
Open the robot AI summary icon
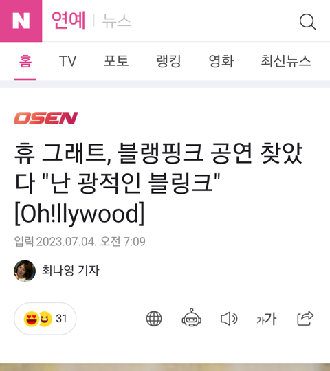192,318
